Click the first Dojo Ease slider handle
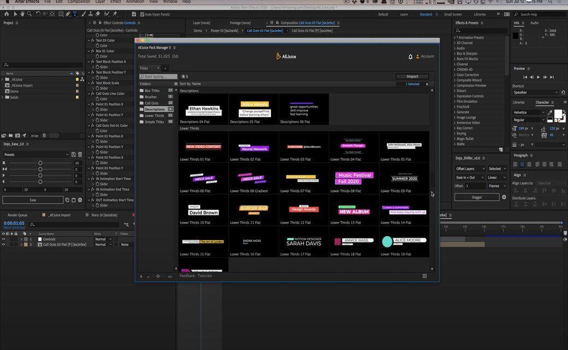This screenshot has width=568, height=350. pyautogui.click(x=40, y=163)
